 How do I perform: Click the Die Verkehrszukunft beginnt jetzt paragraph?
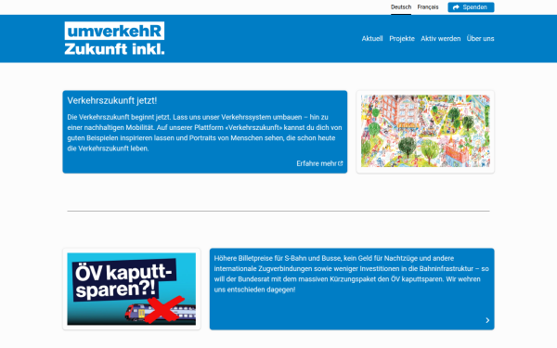(204, 133)
